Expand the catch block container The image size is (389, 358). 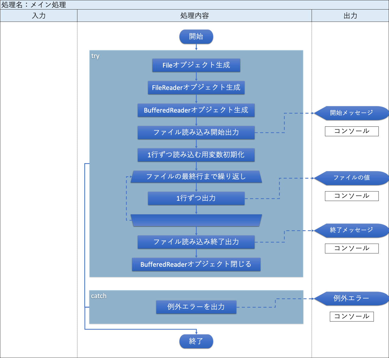tap(99, 296)
